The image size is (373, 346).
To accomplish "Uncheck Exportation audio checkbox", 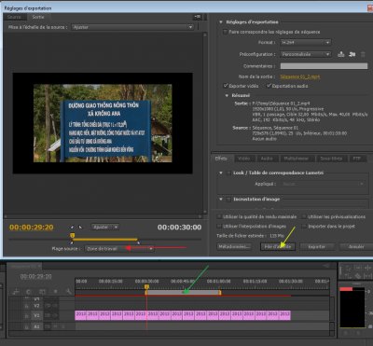I will tap(269, 86).
